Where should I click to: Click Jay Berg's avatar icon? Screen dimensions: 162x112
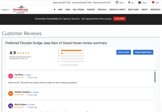click(11, 76)
